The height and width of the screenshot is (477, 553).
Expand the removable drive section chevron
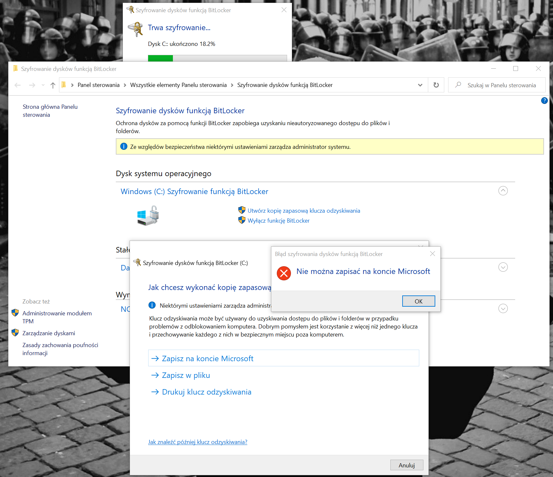click(x=503, y=309)
